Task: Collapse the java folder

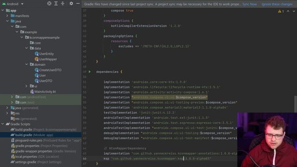Action: coord(7,21)
